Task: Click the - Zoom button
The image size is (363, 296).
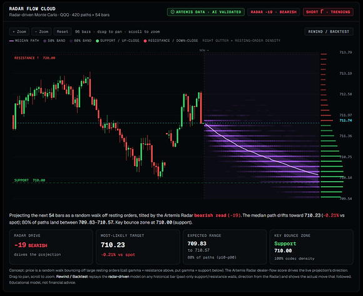Action: coord(41,32)
